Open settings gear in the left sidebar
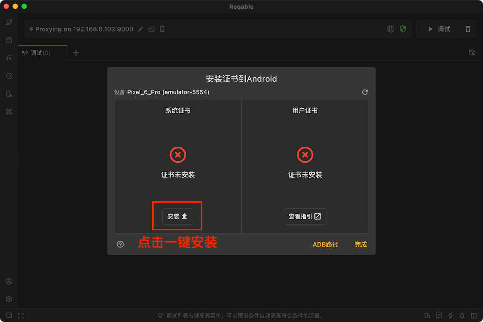Viewport: 483px width, 322px height. tap(9, 299)
